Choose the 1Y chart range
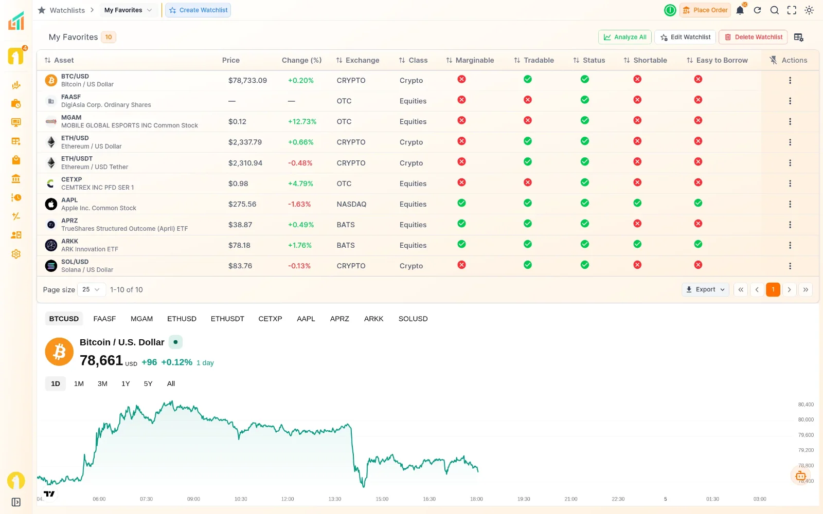The height and width of the screenshot is (514, 823). coord(126,383)
